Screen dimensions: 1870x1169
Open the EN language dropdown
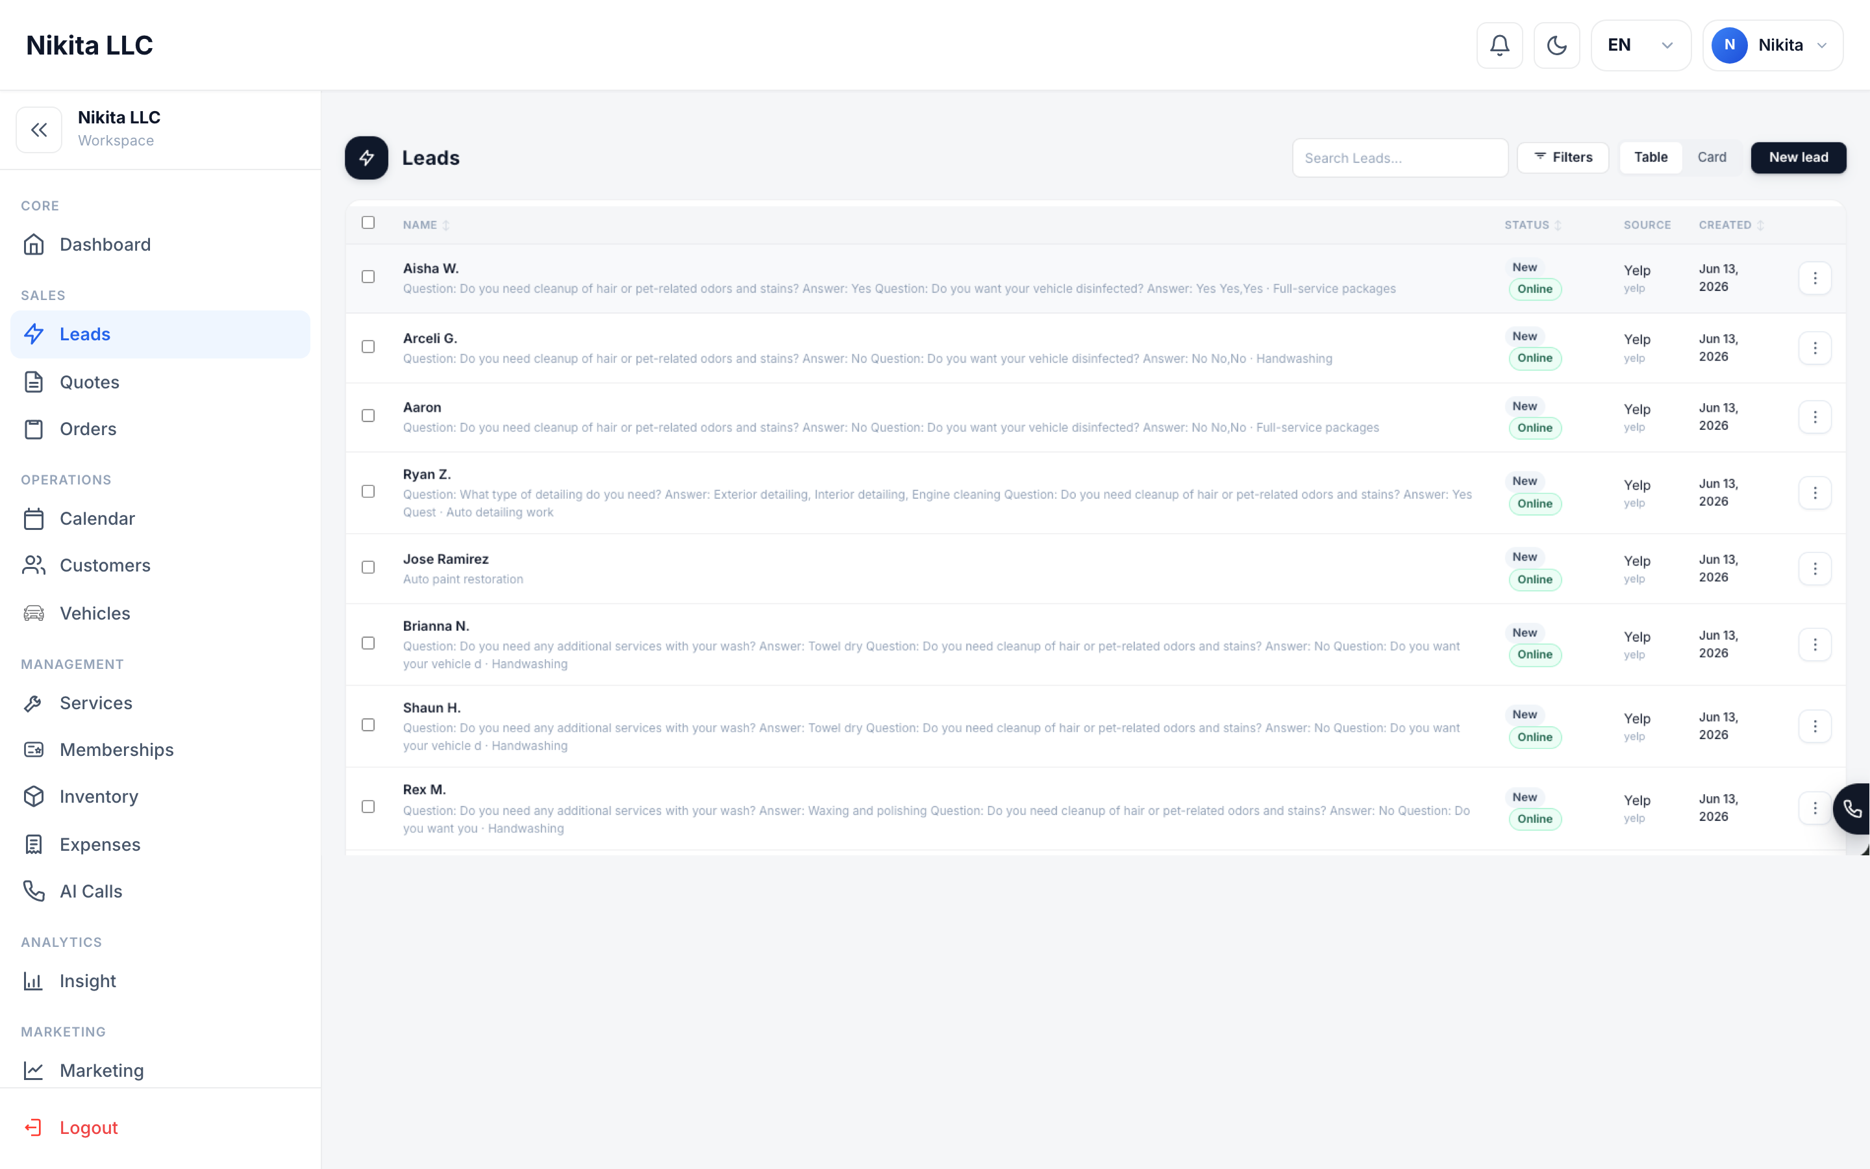pos(1641,45)
